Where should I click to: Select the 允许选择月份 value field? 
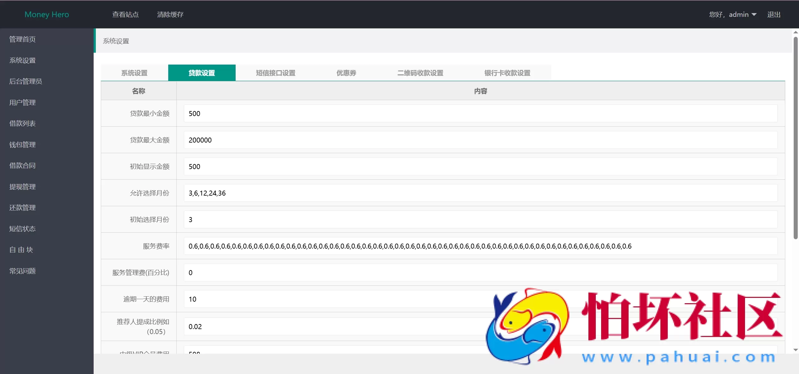[x=481, y=193]
